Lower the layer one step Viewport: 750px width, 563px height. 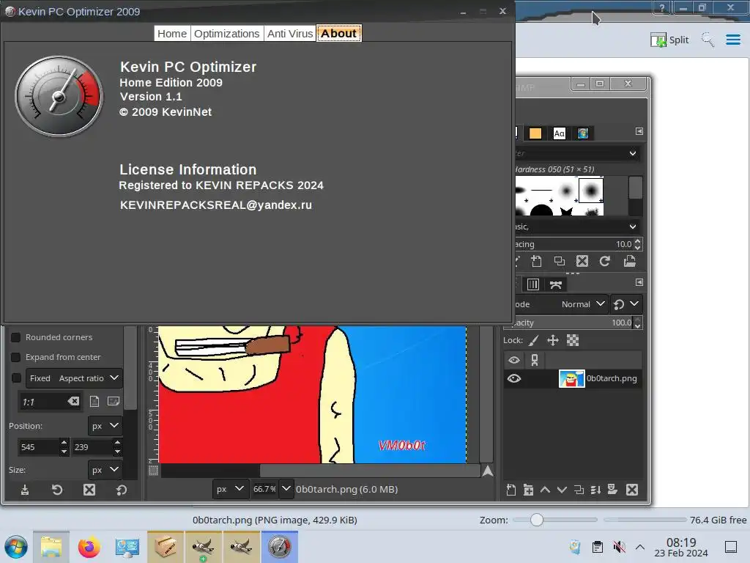(x=562, y=490)
